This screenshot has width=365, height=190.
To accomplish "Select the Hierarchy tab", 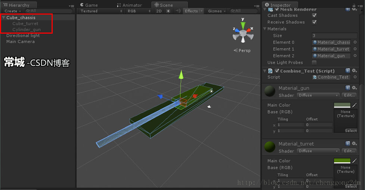I will pos(19,5).
